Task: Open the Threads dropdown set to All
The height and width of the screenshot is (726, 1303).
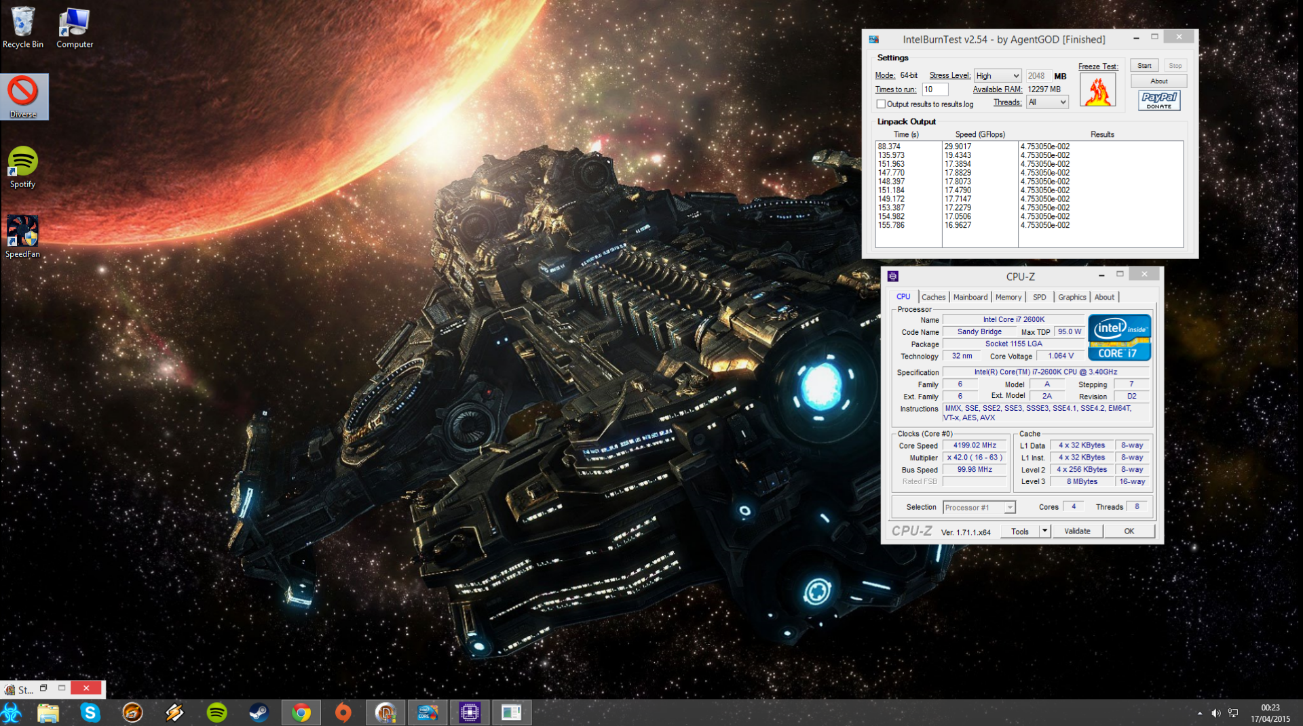Action: [x=1047, y=102]
